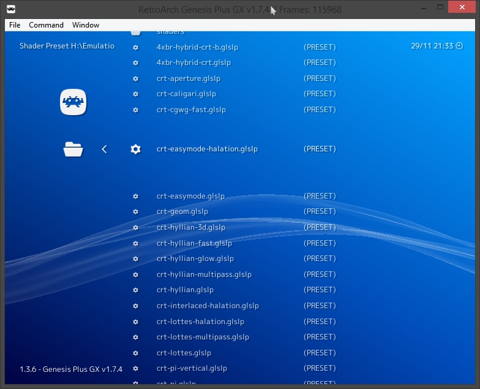Pick the crt-hyllian-glow.glslp preset
480x389 pixels.
(195, 259)
